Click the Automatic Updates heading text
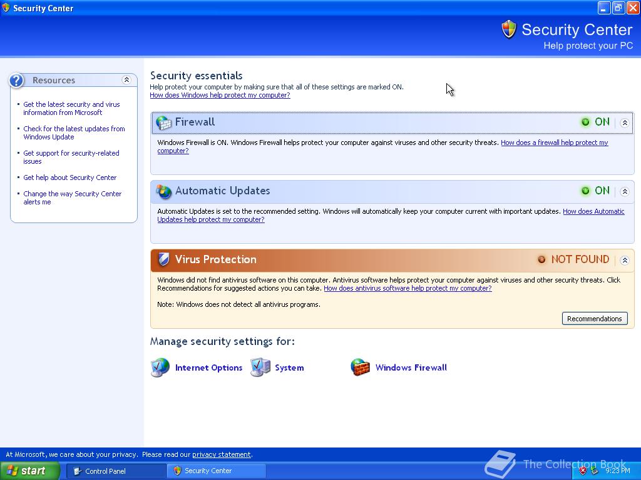This screenshot has width=641, height=480. click(222, 191)
